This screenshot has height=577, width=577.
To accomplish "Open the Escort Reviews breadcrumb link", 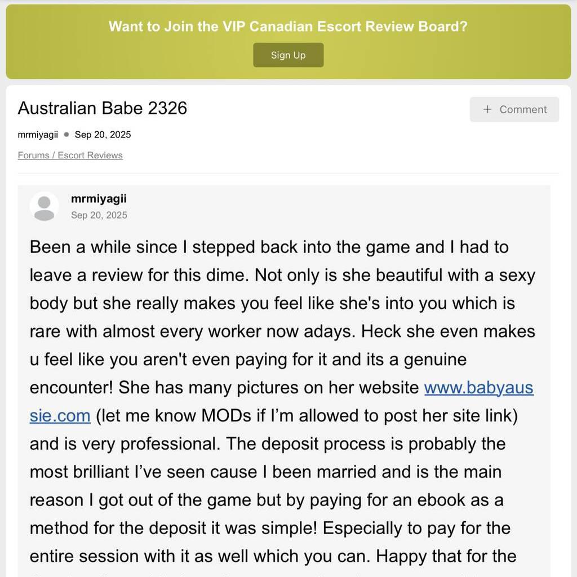I will [90, 156].
